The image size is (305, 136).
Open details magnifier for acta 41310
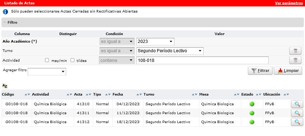click(x=297, y=104)
